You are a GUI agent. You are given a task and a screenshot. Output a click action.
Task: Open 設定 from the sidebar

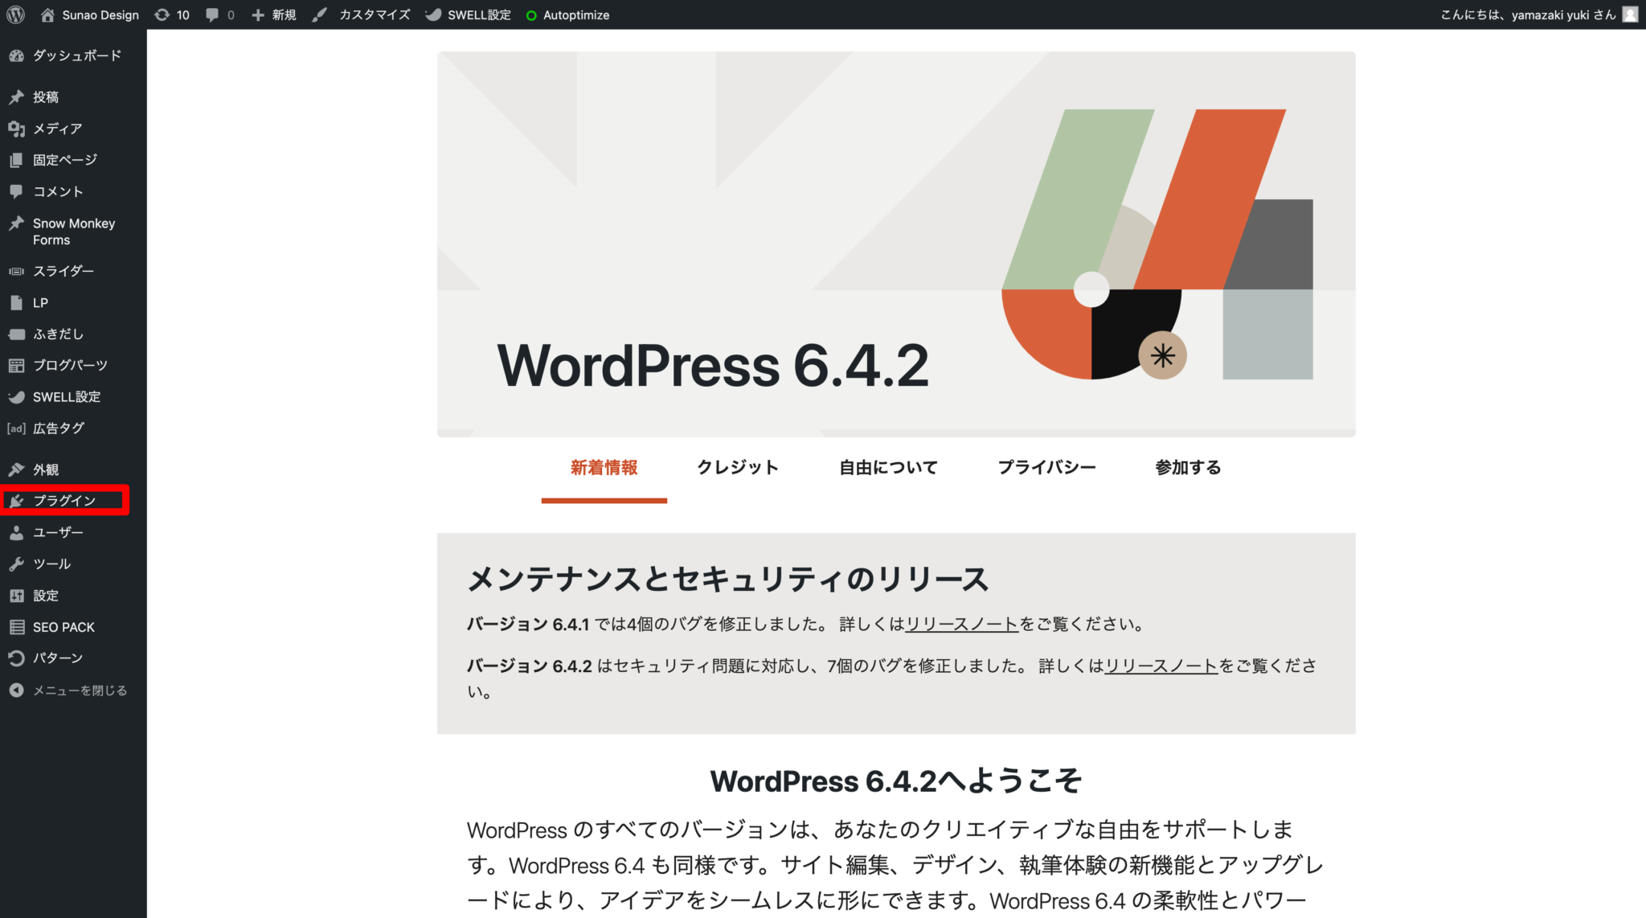point(47,595)
